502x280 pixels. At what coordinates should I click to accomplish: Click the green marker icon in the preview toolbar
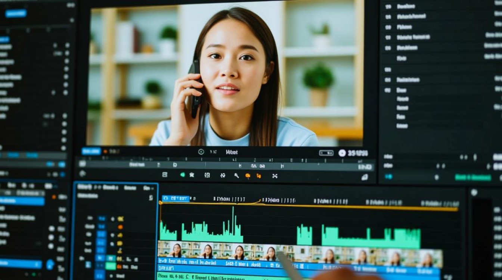[183, 174]
